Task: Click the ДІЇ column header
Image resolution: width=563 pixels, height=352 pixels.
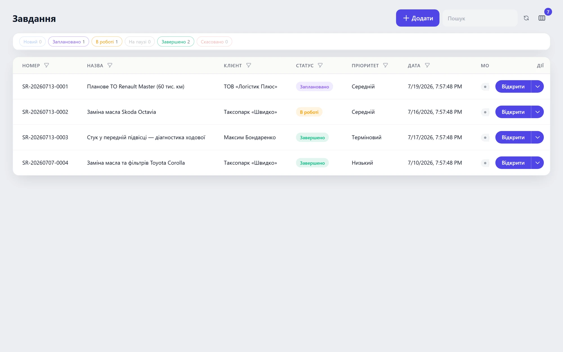Action: click(x=540, y=66)
